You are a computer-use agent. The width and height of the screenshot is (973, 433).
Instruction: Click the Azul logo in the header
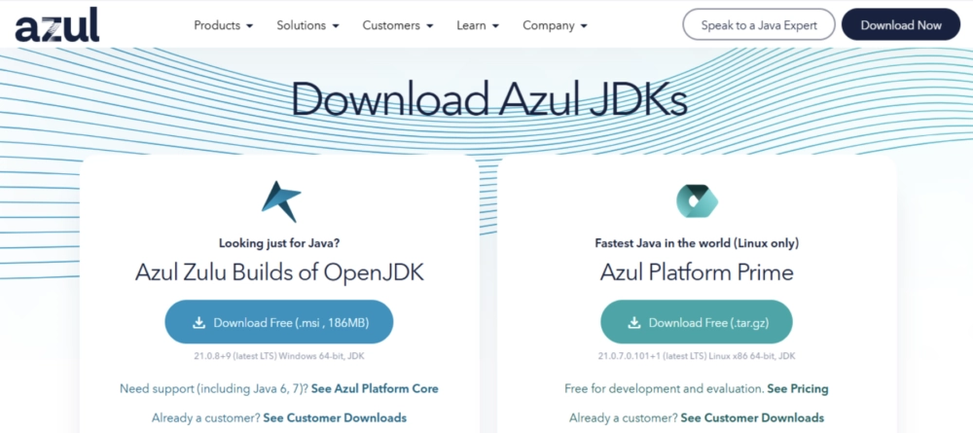(57, 25)
